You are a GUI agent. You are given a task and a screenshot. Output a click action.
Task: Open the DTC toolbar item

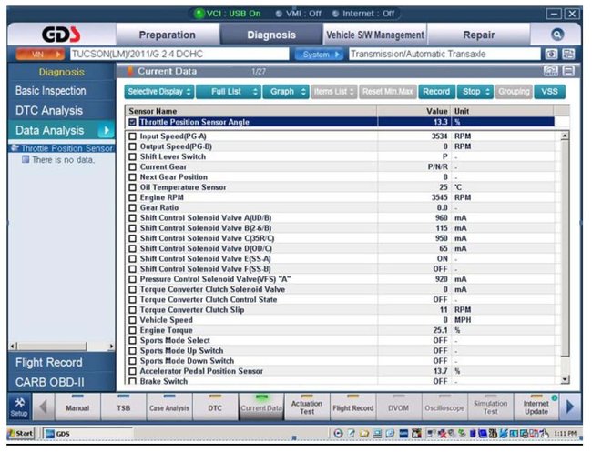pos(215,407)
